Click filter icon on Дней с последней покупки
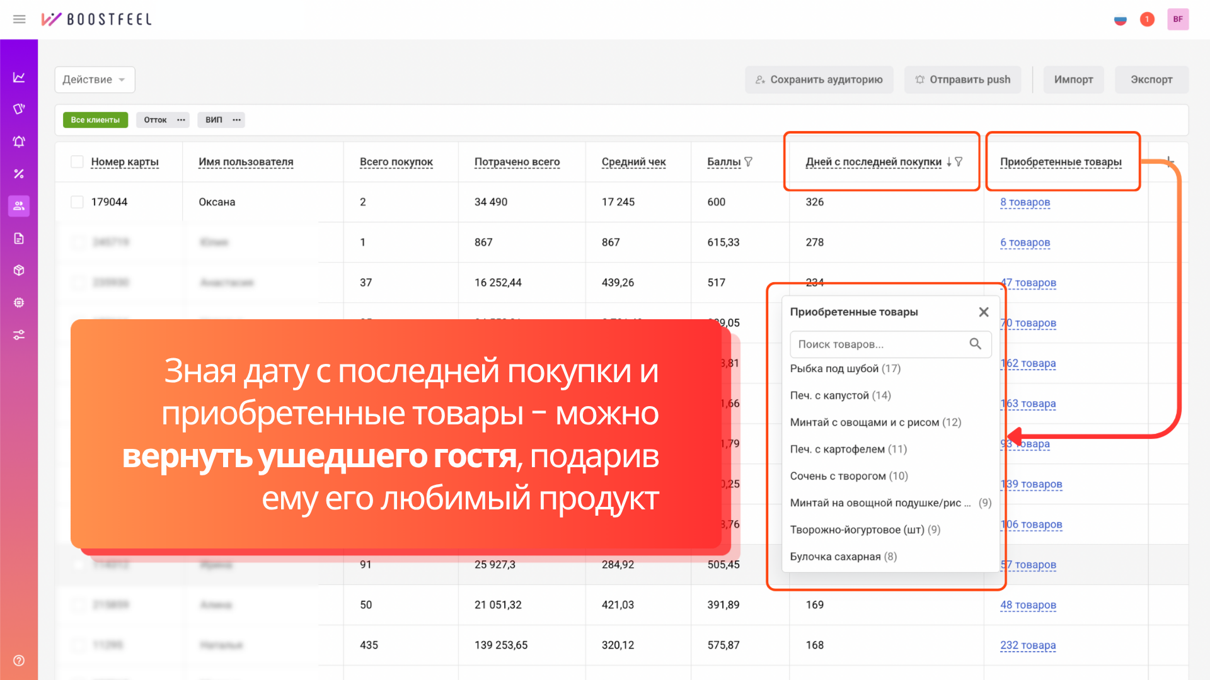 959,162
